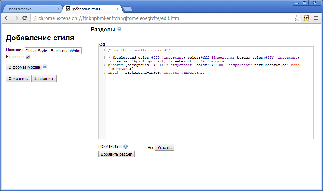The image size is (323, 191).
Task: Show help next to Разделы heading
Action: tap(119, 29)
